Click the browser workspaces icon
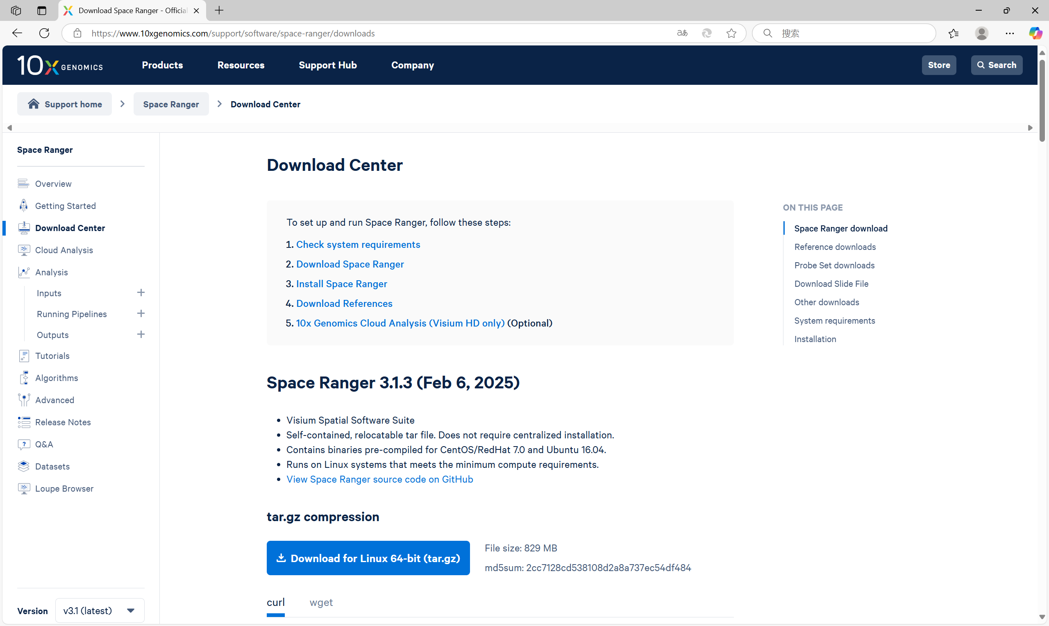 click(16, 11)
